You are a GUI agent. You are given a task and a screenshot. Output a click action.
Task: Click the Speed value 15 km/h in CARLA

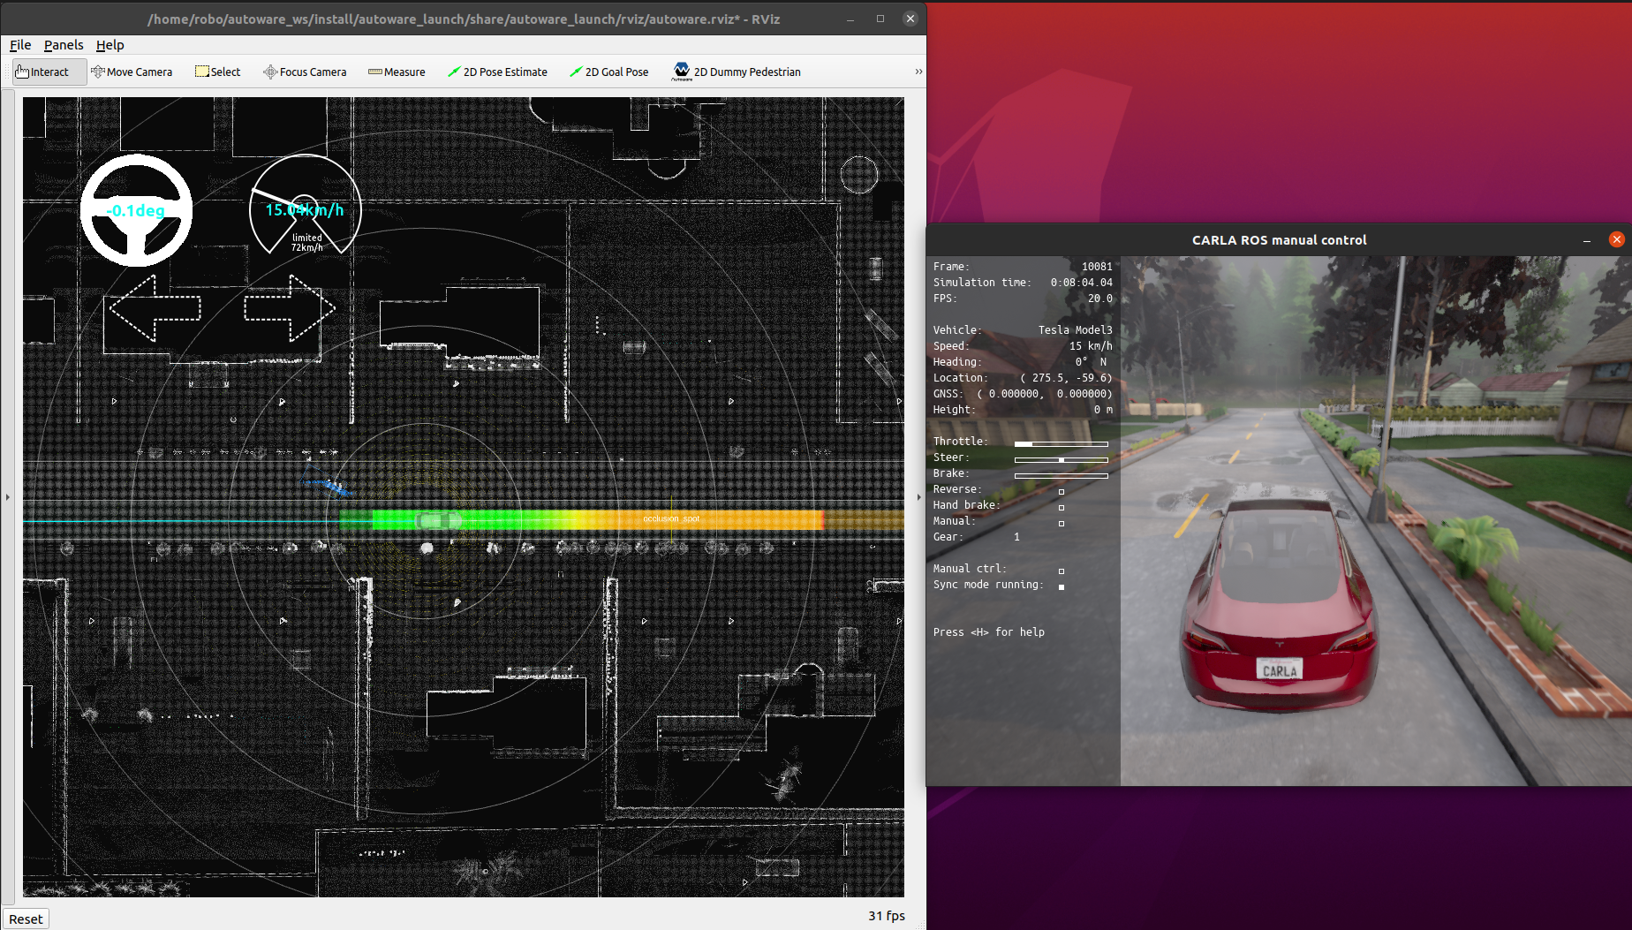(x=1091, y=346)
